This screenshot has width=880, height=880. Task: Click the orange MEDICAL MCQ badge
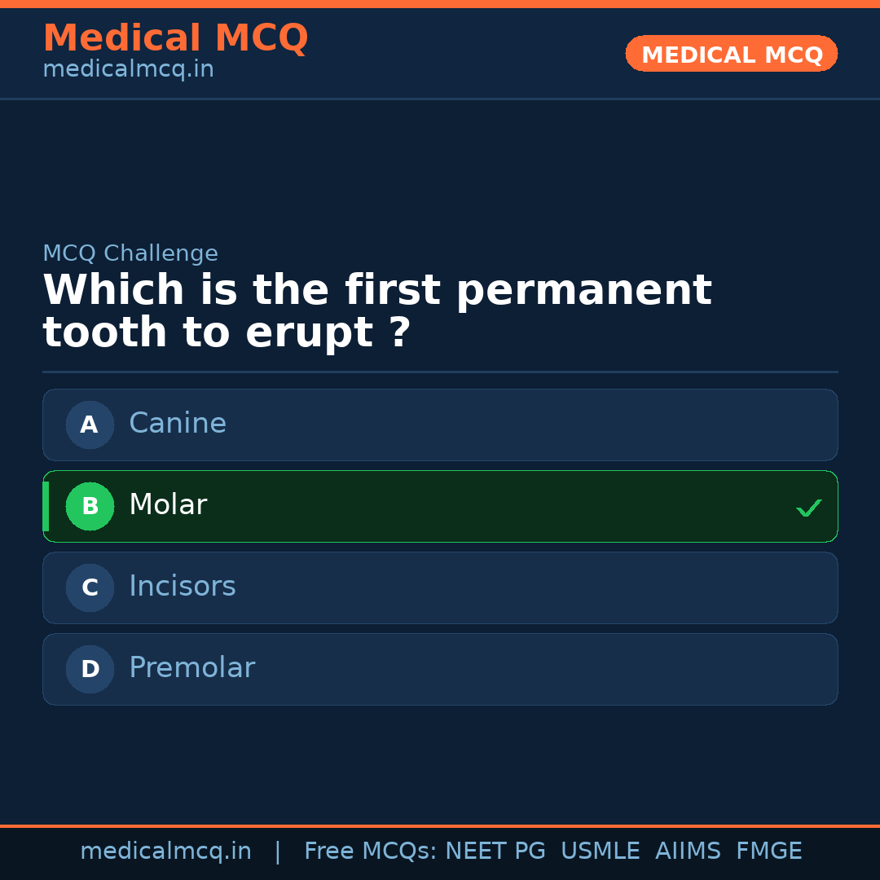coord(731,54)
